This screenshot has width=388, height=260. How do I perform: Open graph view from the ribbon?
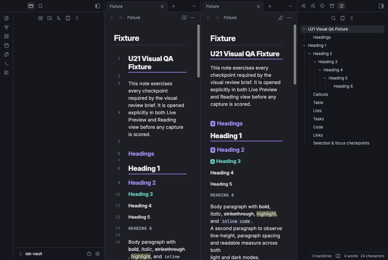click(6, 27)
